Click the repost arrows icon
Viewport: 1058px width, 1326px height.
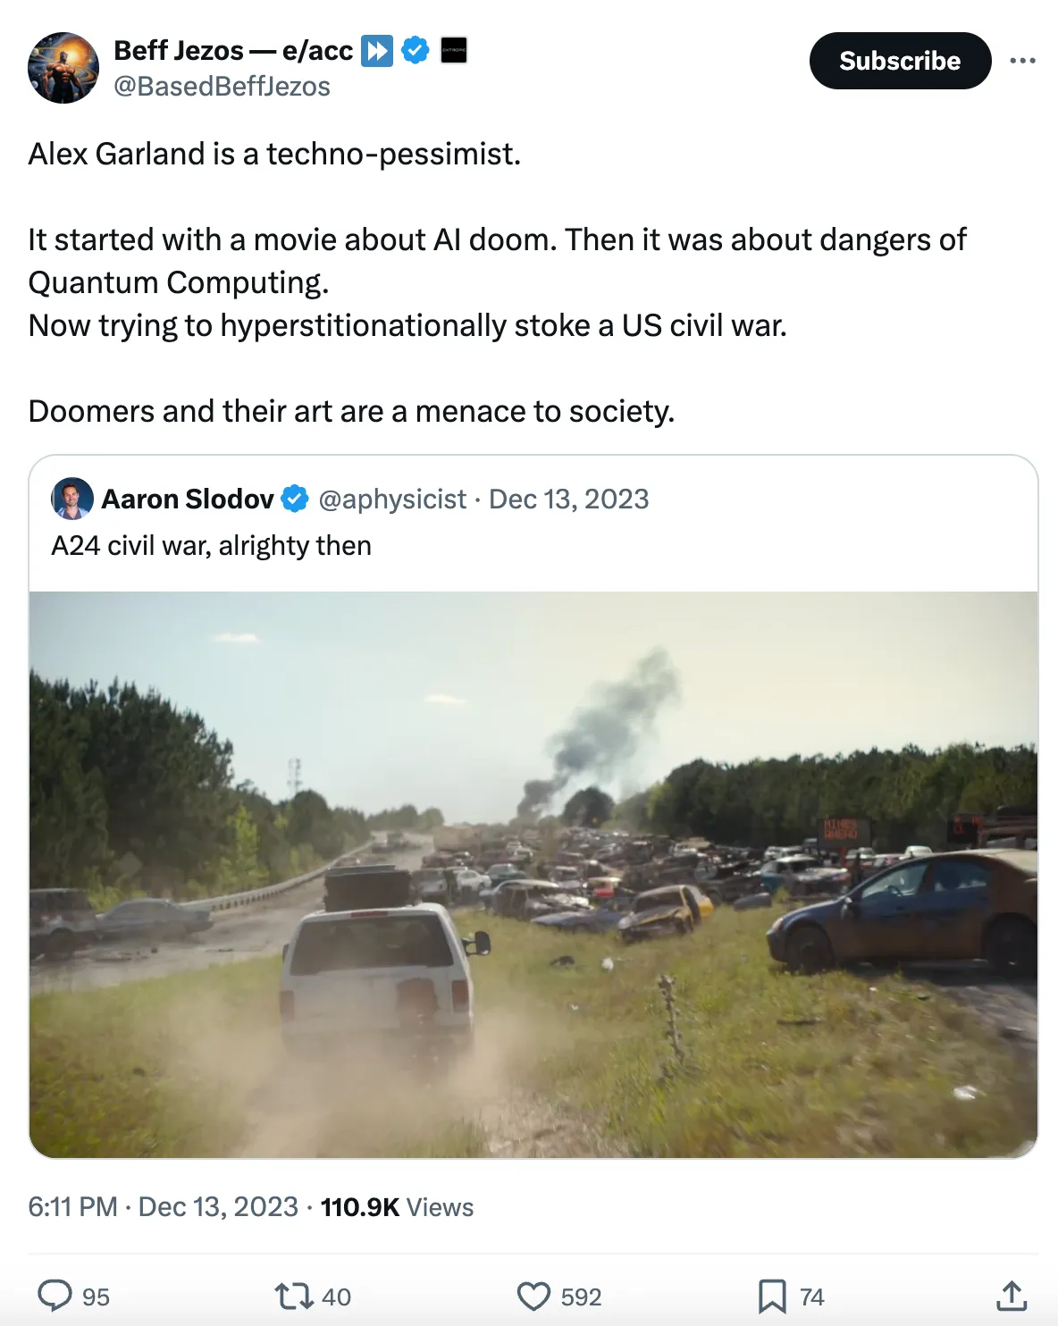point(293,1296)
